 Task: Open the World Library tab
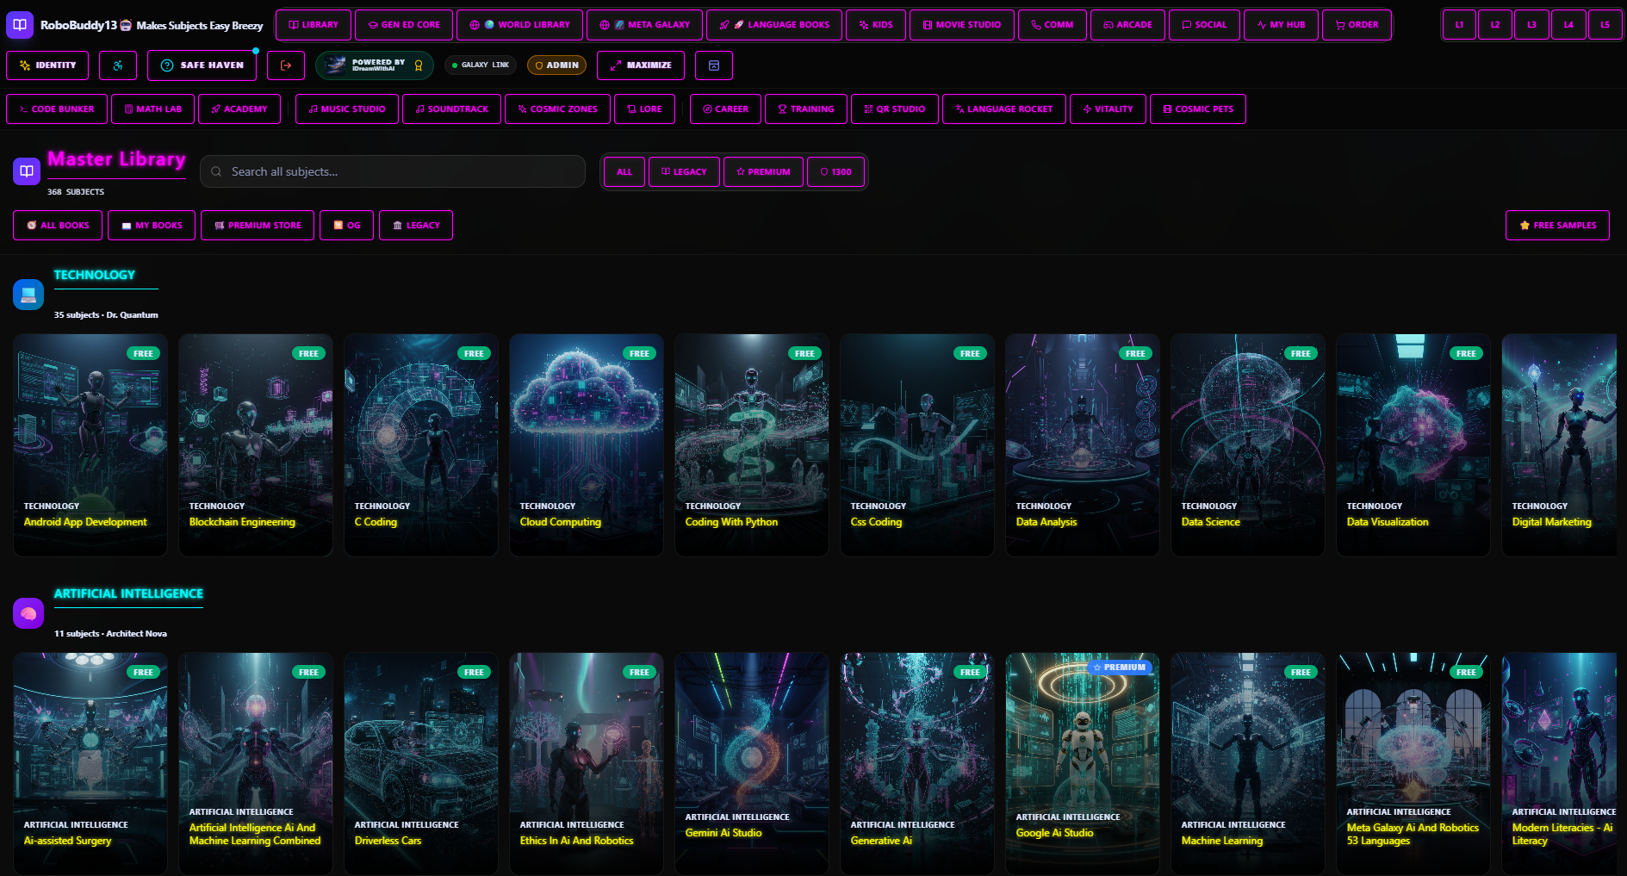[519, 25]
